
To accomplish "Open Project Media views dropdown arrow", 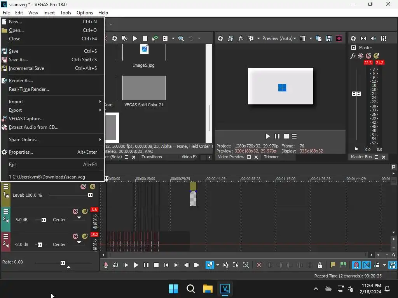I will [173, 38].
